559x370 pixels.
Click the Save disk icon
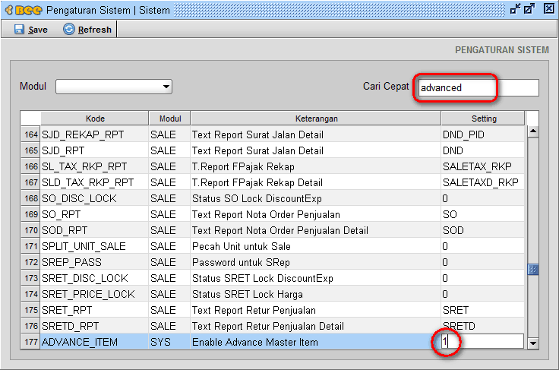point(19,29)
